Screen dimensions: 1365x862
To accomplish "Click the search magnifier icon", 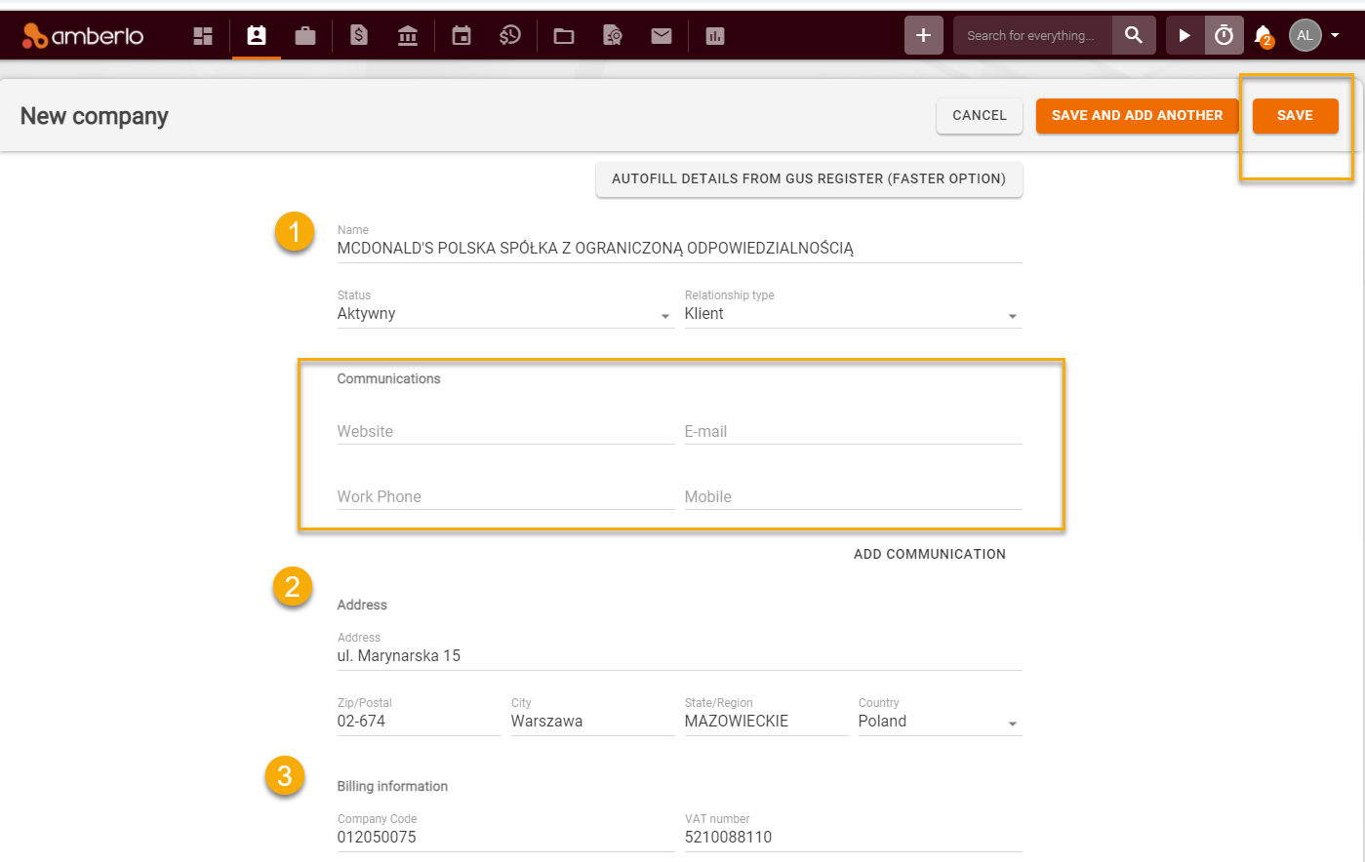I will (x=1134, y=35).
